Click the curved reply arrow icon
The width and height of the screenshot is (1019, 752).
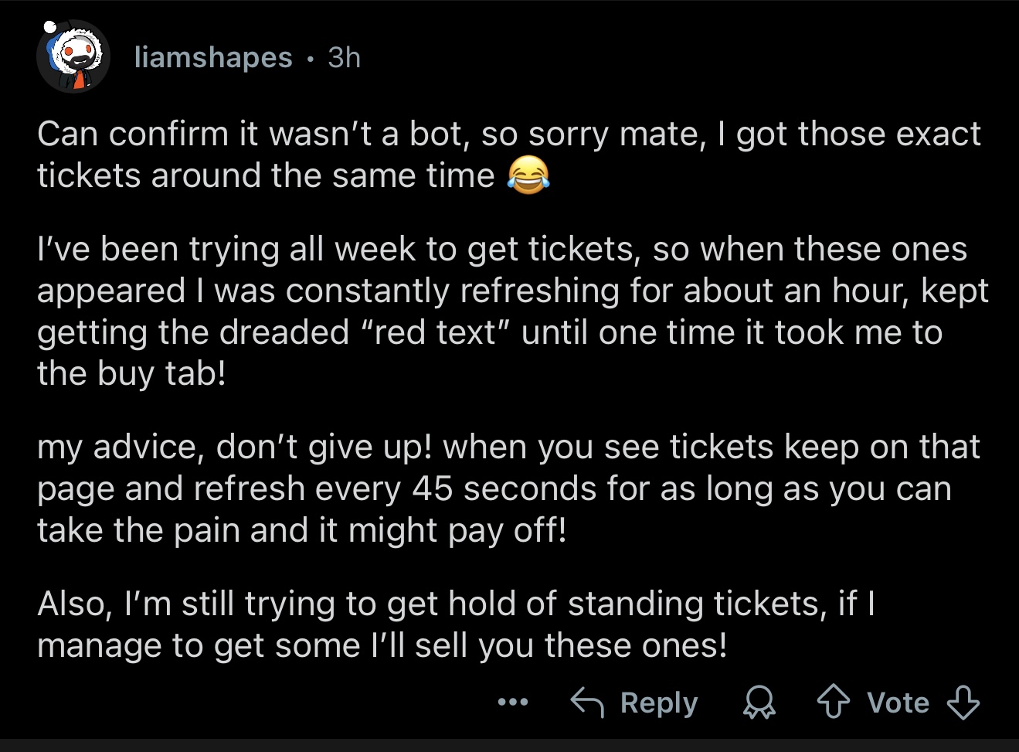pyautogui.click(x=588, y=703)
